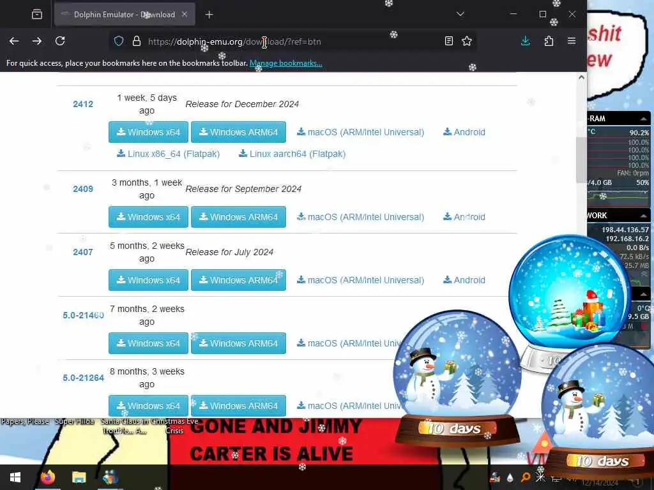Open the Firefox hamburger menu
654x490 pixels.
(x=572, y=41)
